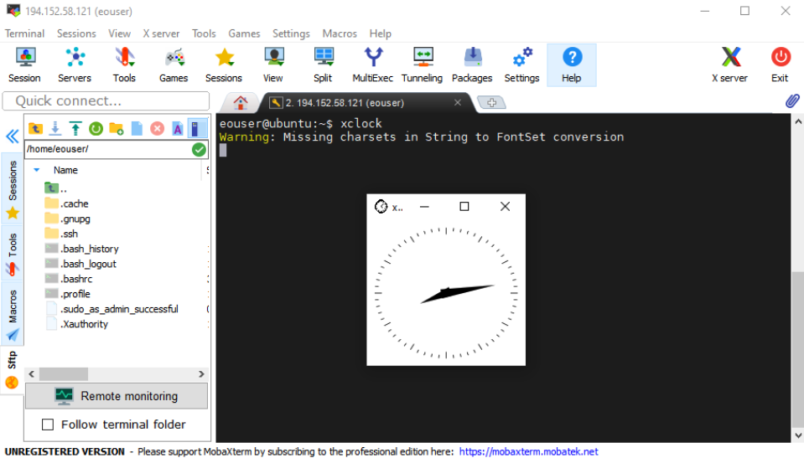Refresh the SFTP folder listing
Image resolution: width=804 pixels, height=458 pixels.
click(x=96, y=128)
